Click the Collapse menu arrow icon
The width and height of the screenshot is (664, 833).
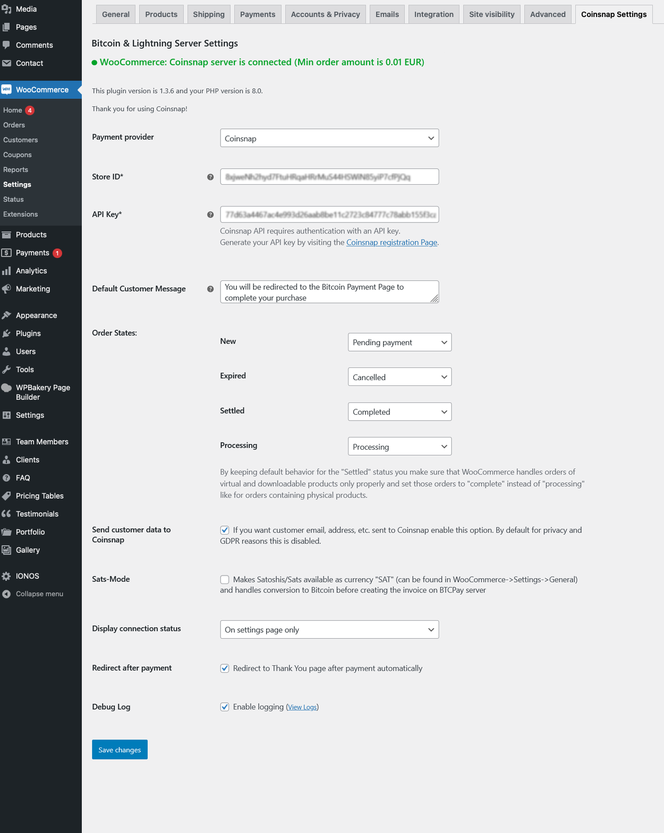(x=6, y=594)
